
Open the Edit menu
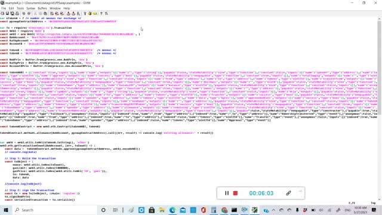pyautogui.click(x=11, y=8)
